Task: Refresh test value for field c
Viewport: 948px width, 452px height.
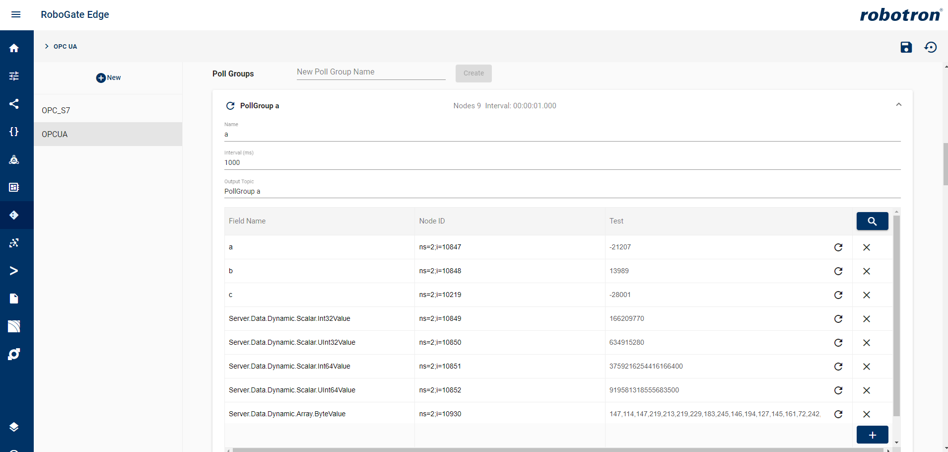Action: [838, 295]
